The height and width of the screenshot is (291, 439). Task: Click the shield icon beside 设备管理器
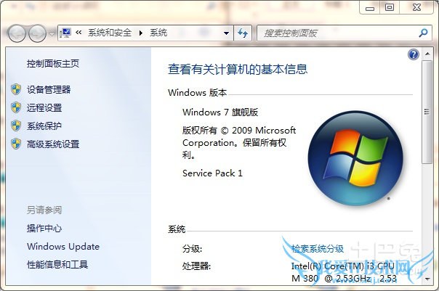pos(16,89)
